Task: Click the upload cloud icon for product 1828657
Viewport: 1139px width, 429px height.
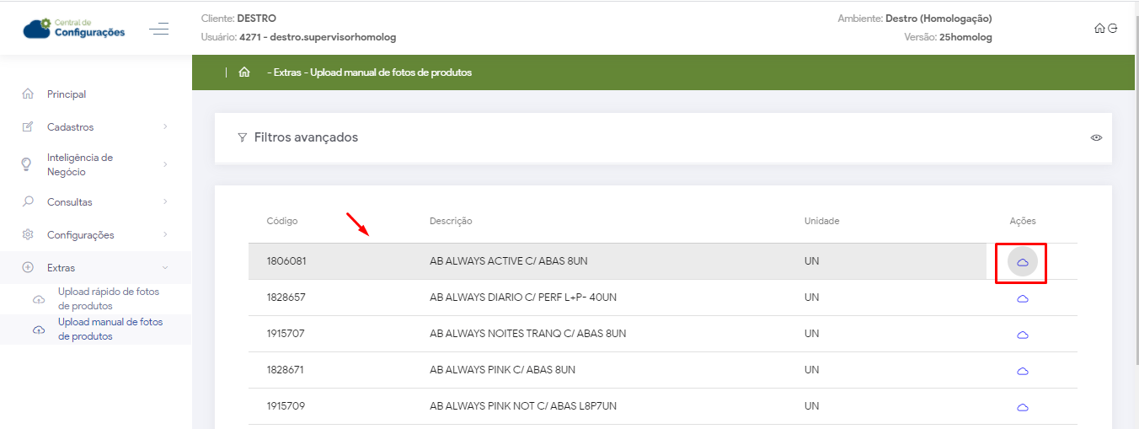Action: 1023,299
